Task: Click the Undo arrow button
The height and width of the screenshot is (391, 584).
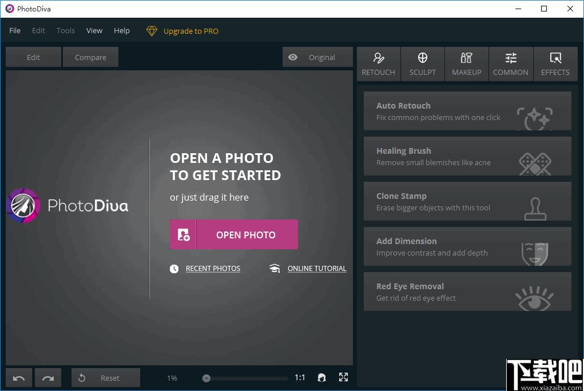Action: pos(19,378)
